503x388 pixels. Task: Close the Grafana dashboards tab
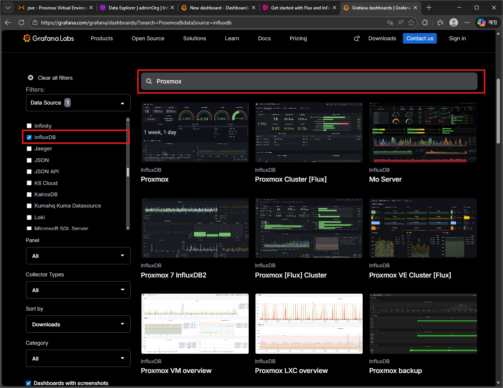point(415,8)
